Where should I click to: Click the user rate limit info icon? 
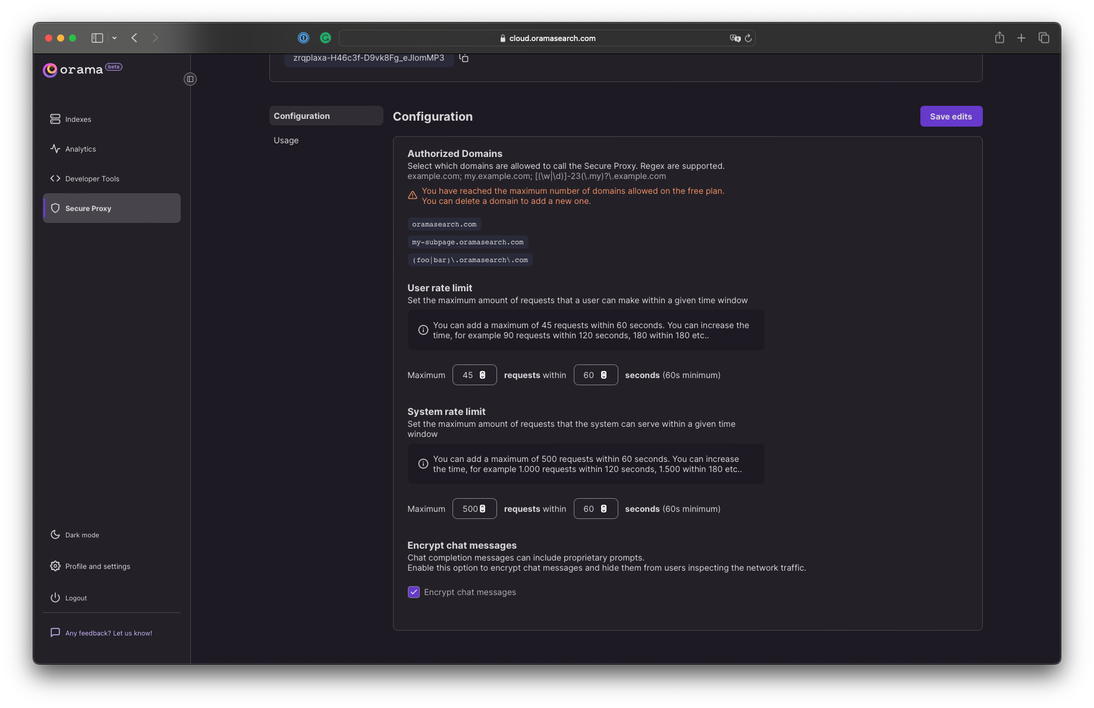(x=423, y=330)
